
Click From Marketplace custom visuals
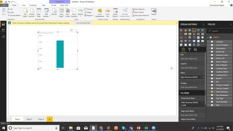pos(100,13)
